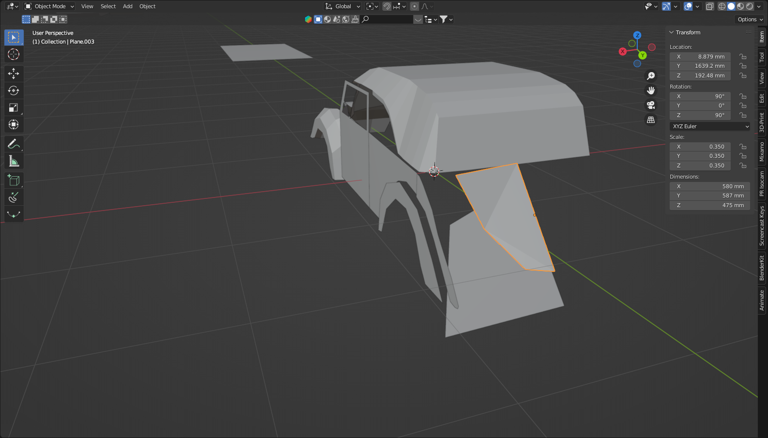The height and width of the screenshot is (438, 768).
Task: Open the Options dropdown
Action: 750,19
